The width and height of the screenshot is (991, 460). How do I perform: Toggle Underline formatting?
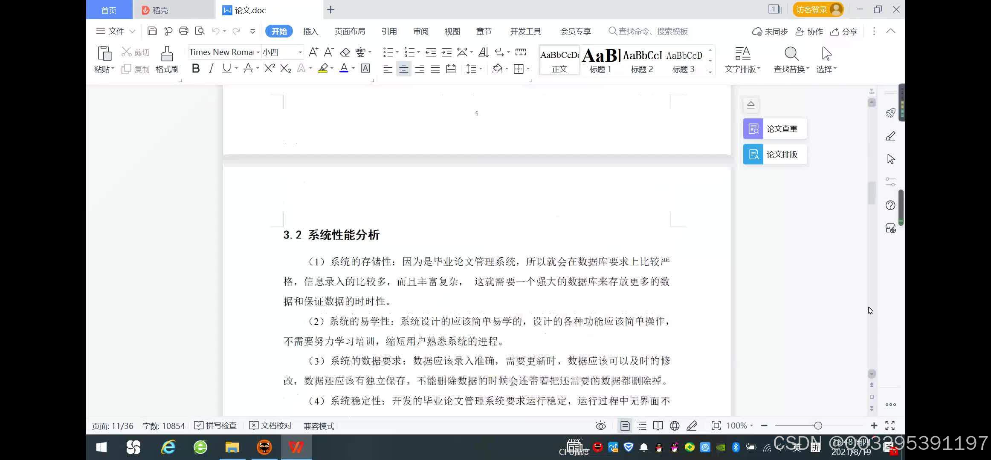coord(227,68)
